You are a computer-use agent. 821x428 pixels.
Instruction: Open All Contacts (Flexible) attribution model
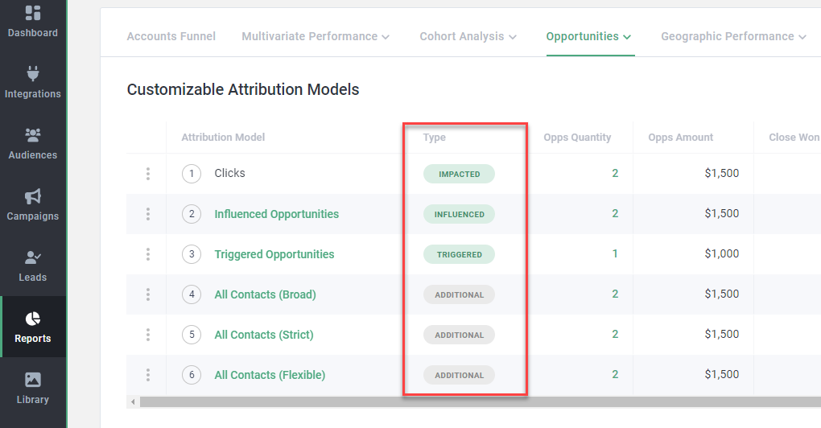pos(270,375)
